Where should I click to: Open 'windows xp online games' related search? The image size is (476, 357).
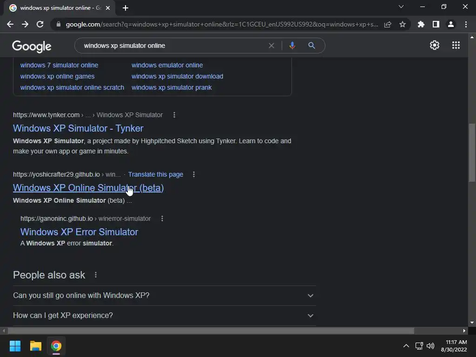(x=57, y=77)
